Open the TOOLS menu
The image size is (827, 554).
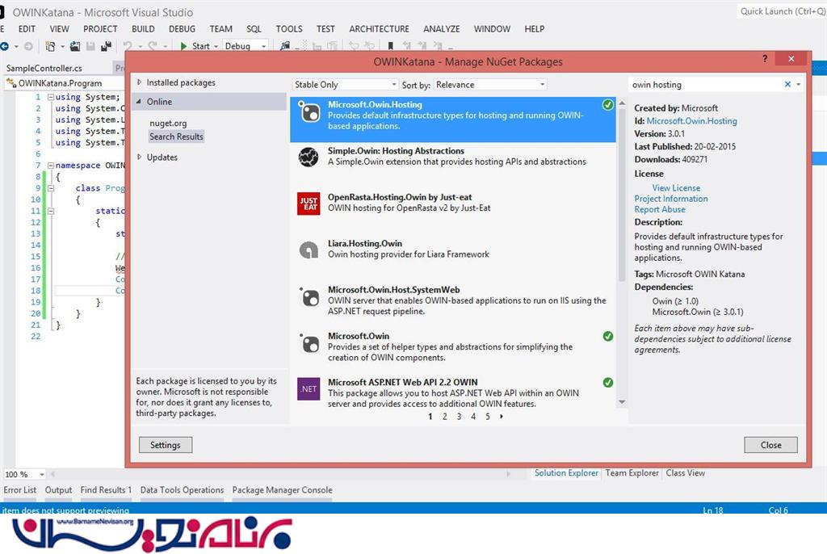click(288, 29)
